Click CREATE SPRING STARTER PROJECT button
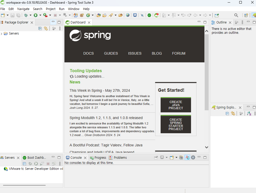The width and height of the screenshot is (256, 193). coord(176,124)
